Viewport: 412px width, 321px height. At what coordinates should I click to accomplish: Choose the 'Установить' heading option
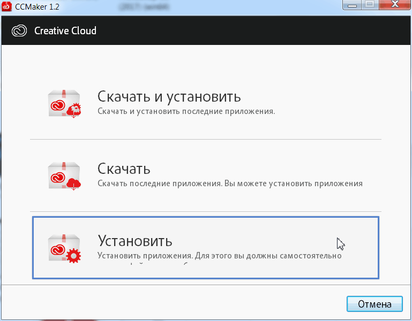(x=135, y=241)
